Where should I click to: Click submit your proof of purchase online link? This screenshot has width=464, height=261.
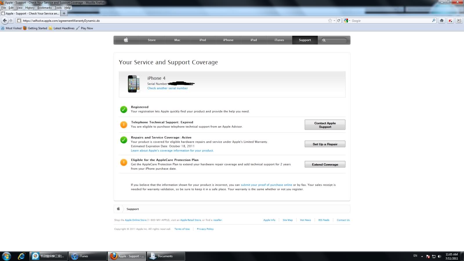tap(266, 185)
